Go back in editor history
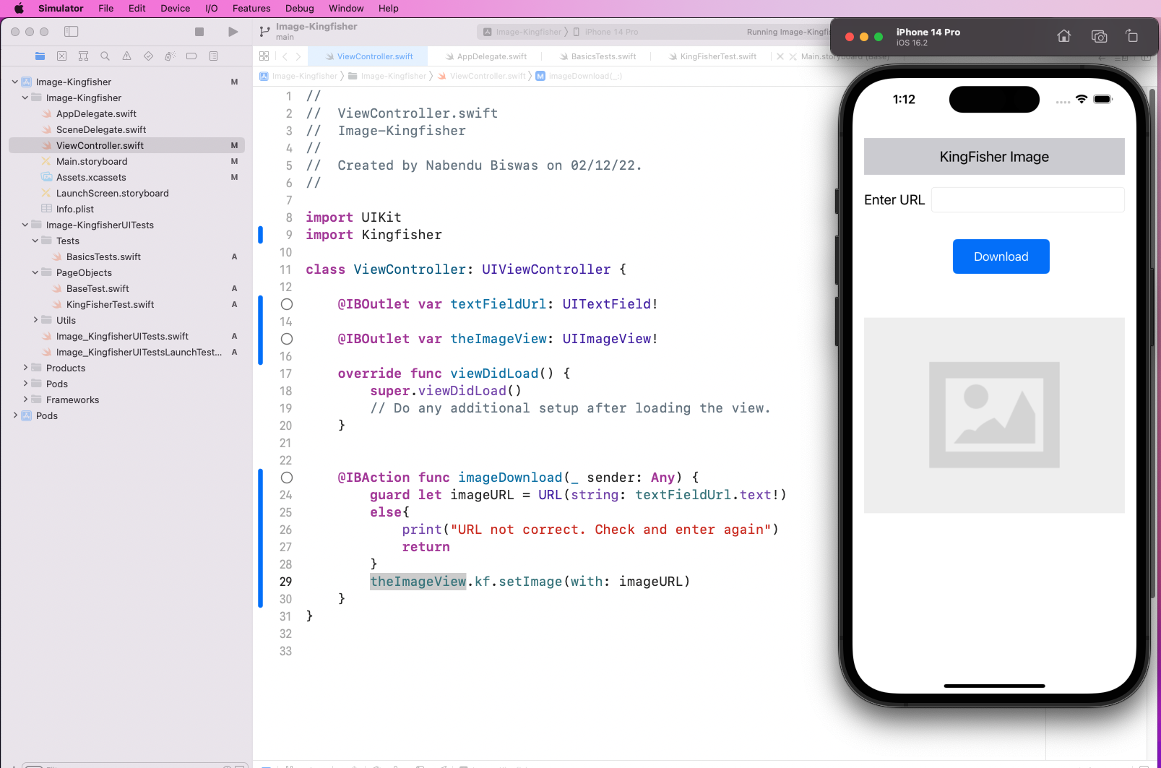 click(x=285, y=56)
